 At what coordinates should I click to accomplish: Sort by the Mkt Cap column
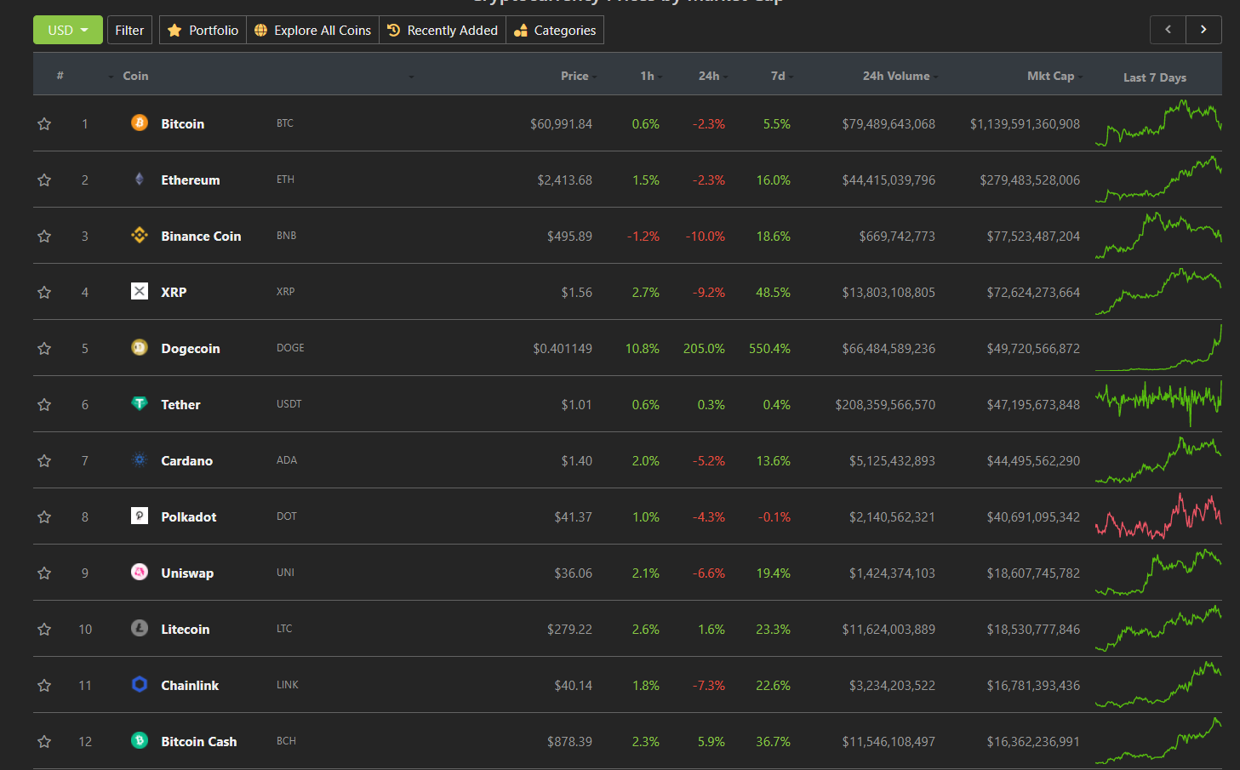click(1051, 76)
